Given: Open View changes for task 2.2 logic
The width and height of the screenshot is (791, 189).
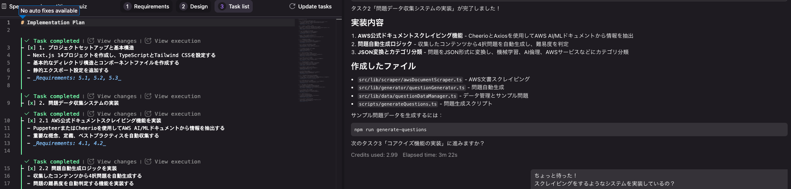Looking at the screenshot, I should pos(113,161).
